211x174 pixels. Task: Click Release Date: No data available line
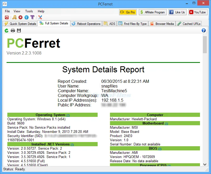click(134, 161)
